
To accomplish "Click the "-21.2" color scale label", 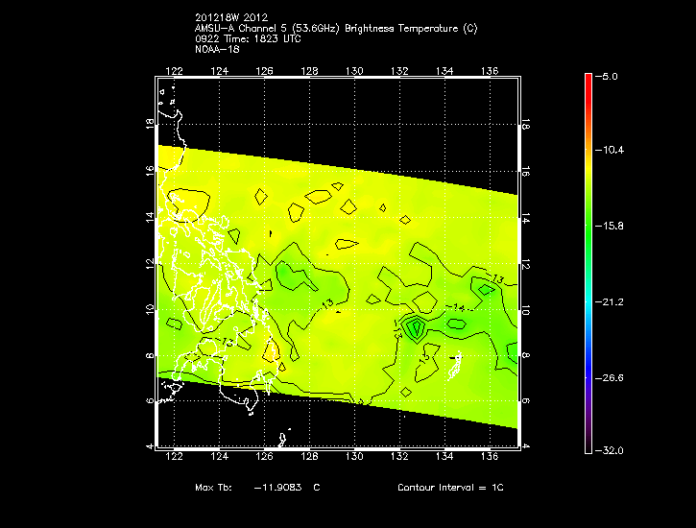I will click(610, 302).
